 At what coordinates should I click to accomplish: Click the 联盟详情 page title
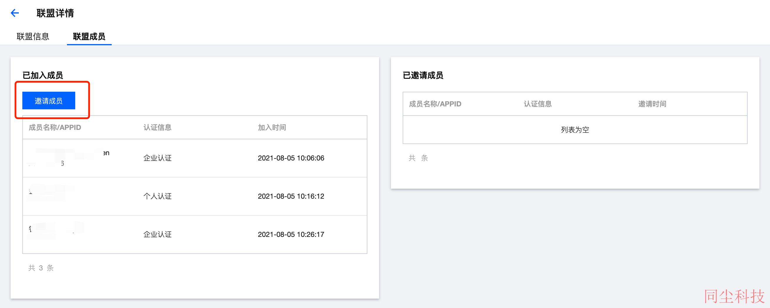[x=55, y=13]
